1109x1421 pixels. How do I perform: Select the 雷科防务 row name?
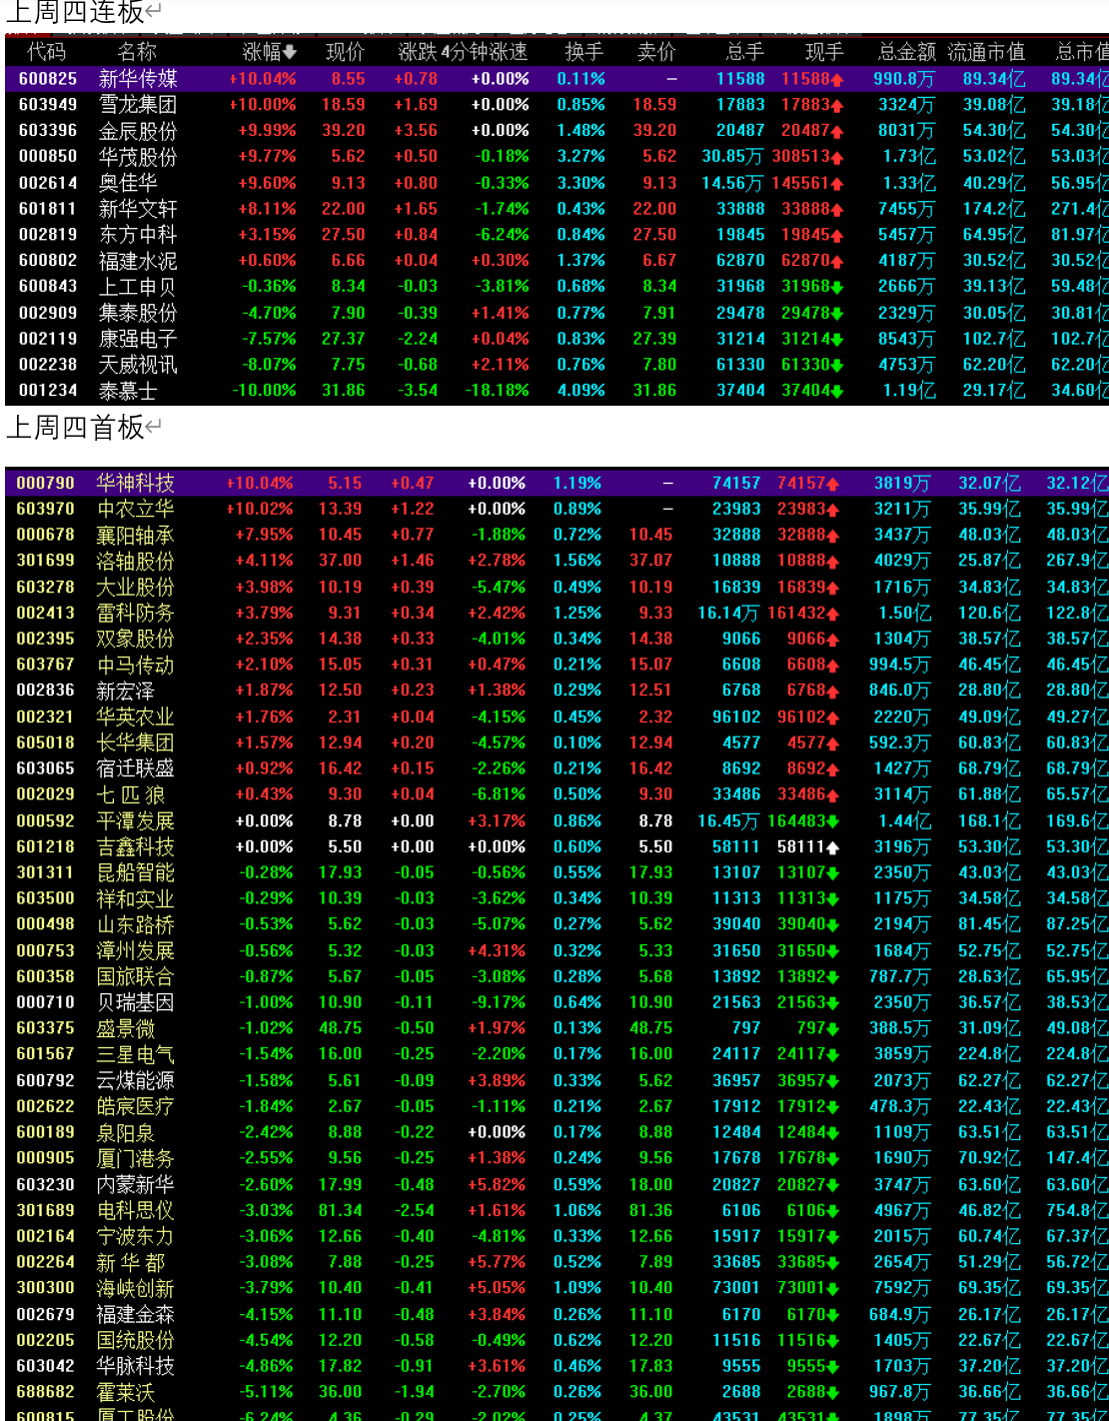pyautogui.click(x=135, y=613)
